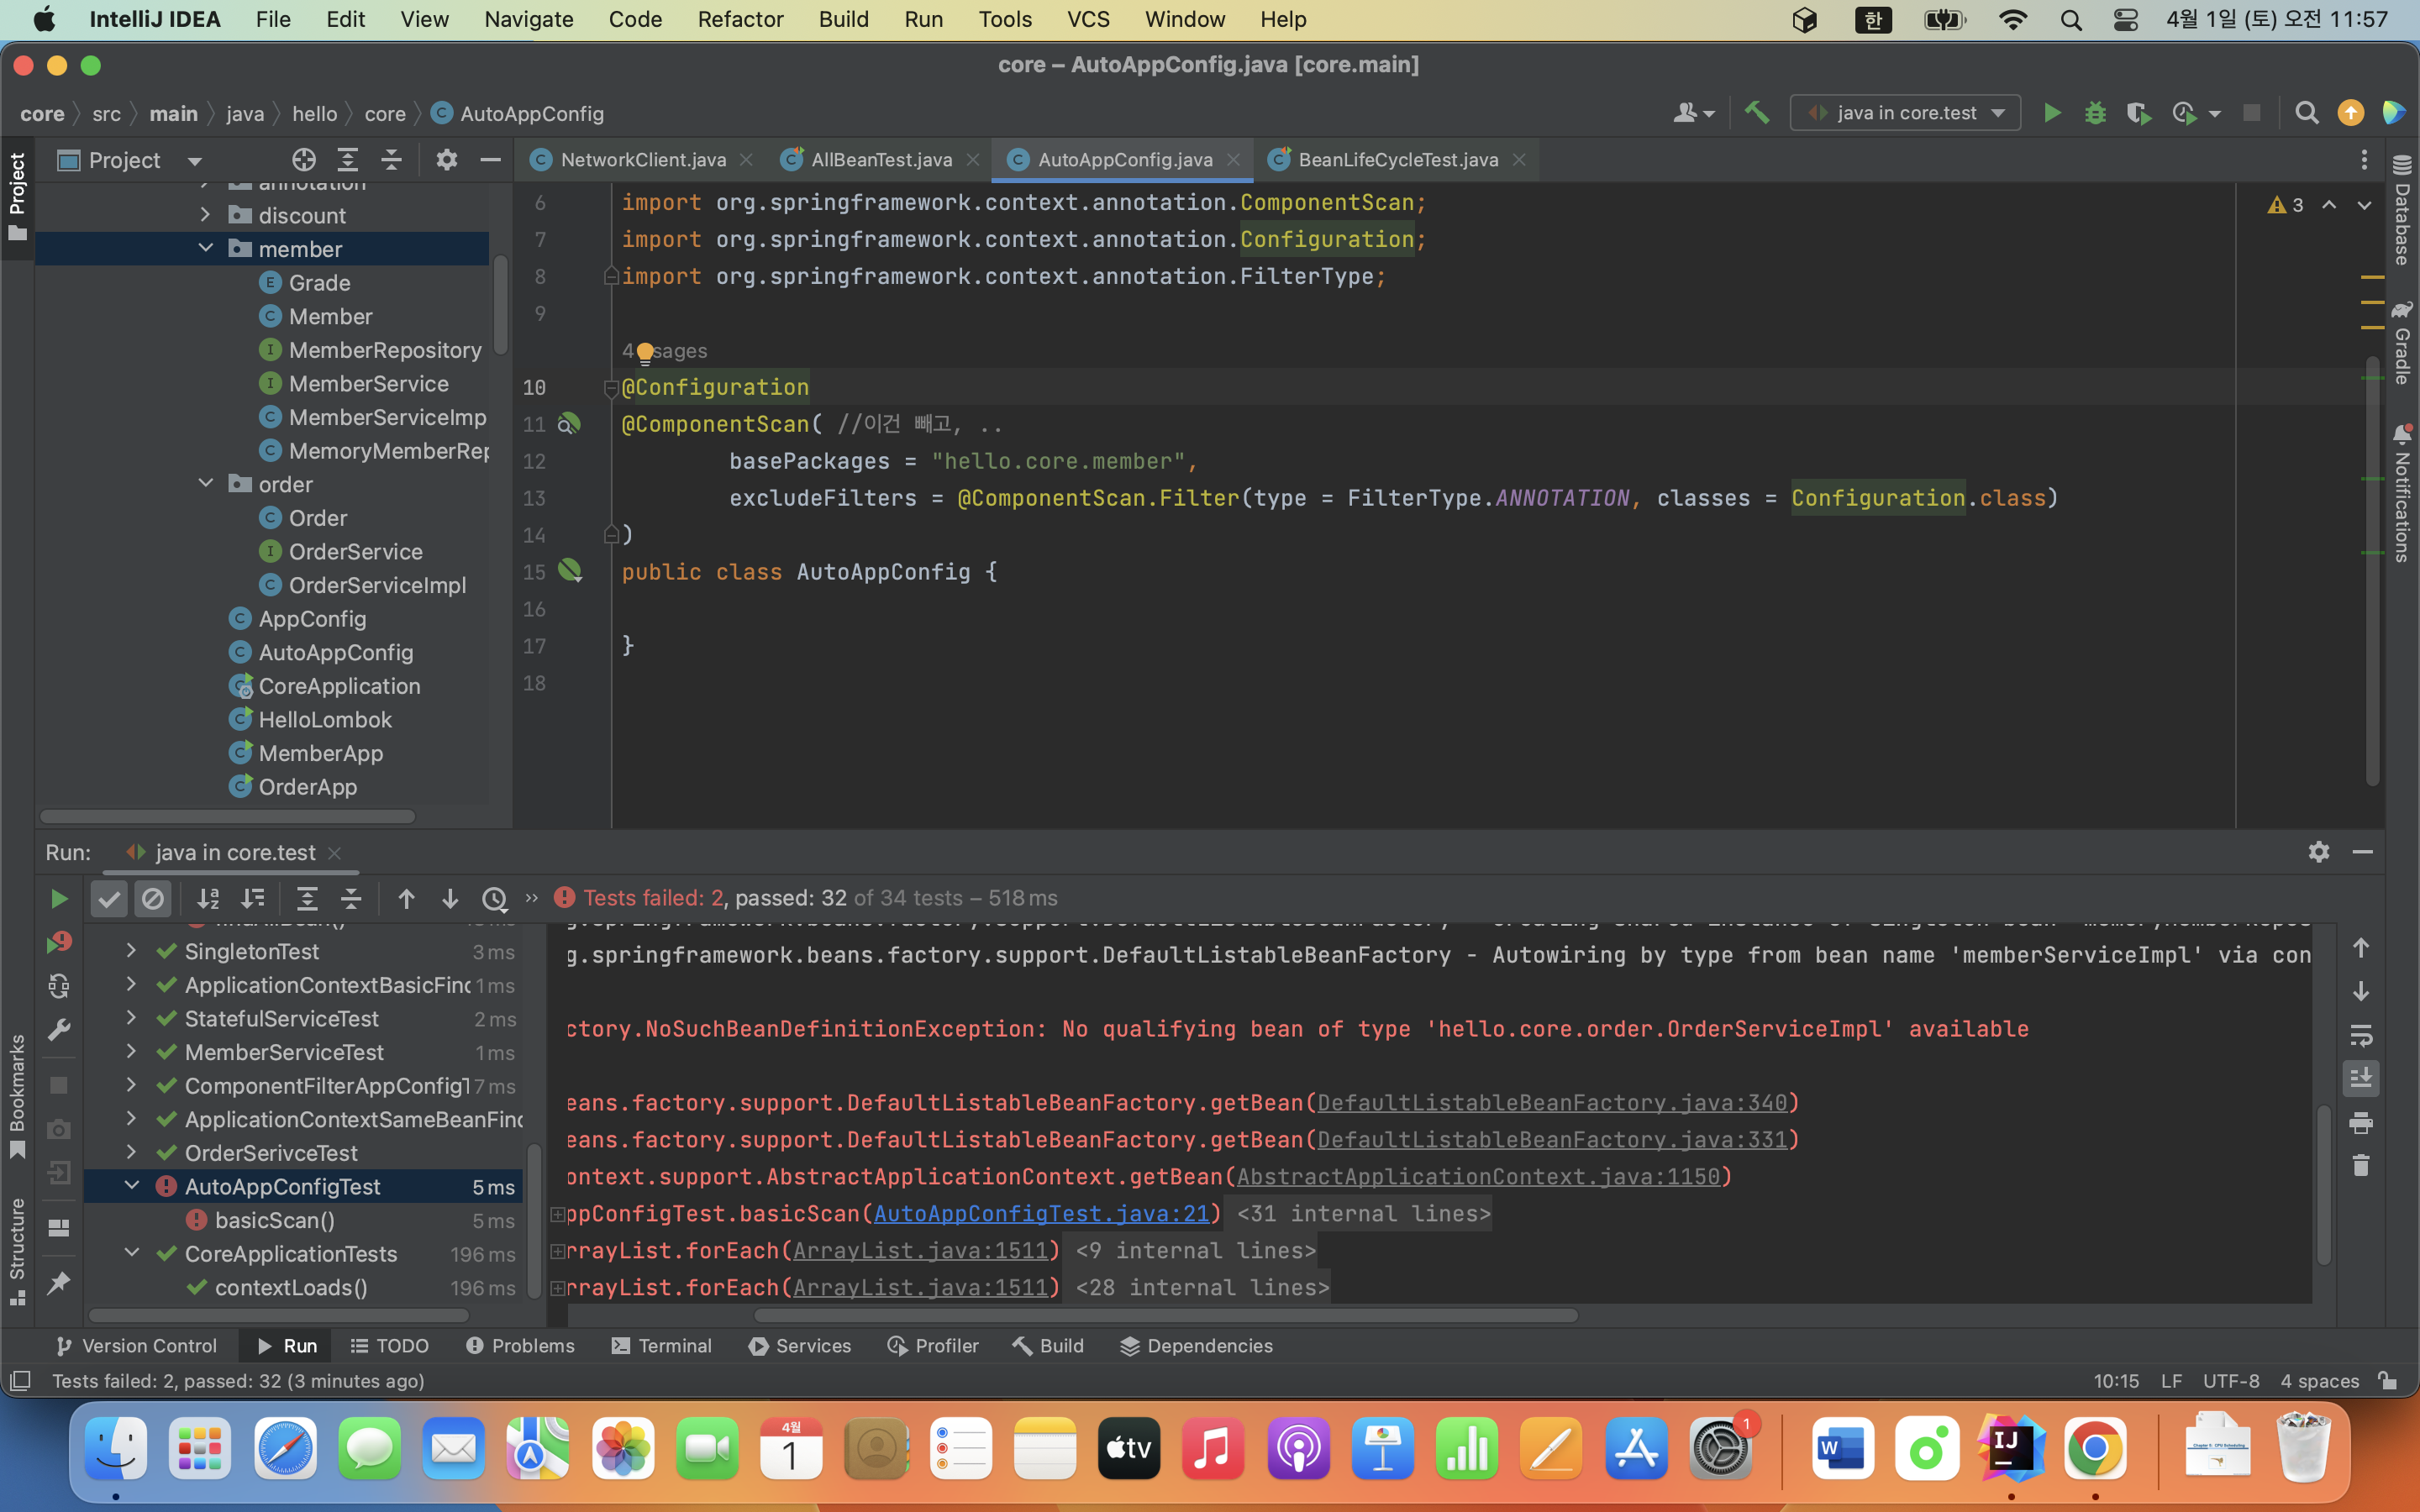The height and width of the screenshot is (1512, 2420).
Task: Start debugging with the bug icon
Action: [2095, 113]
